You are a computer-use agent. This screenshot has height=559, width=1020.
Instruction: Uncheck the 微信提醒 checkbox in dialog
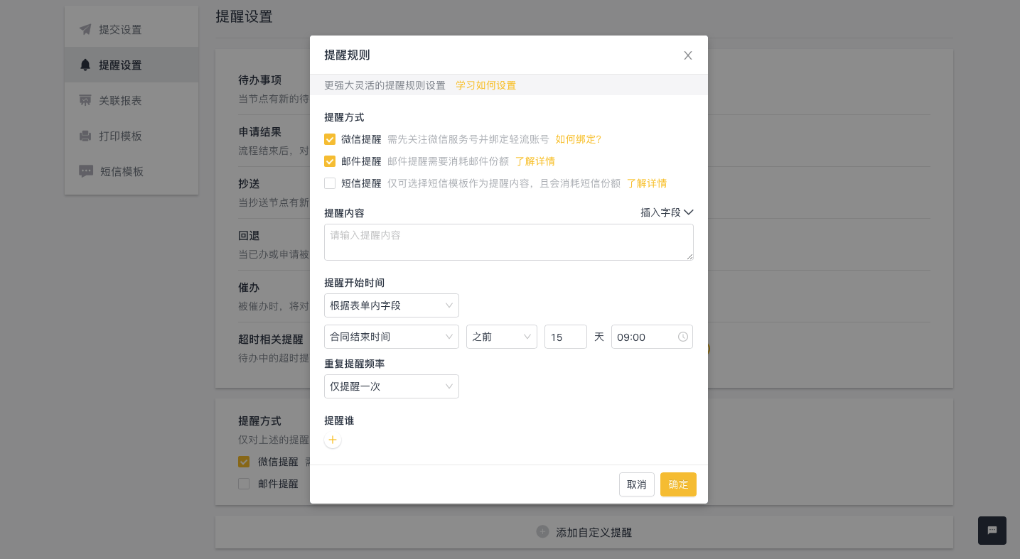[x=330, y=139]
